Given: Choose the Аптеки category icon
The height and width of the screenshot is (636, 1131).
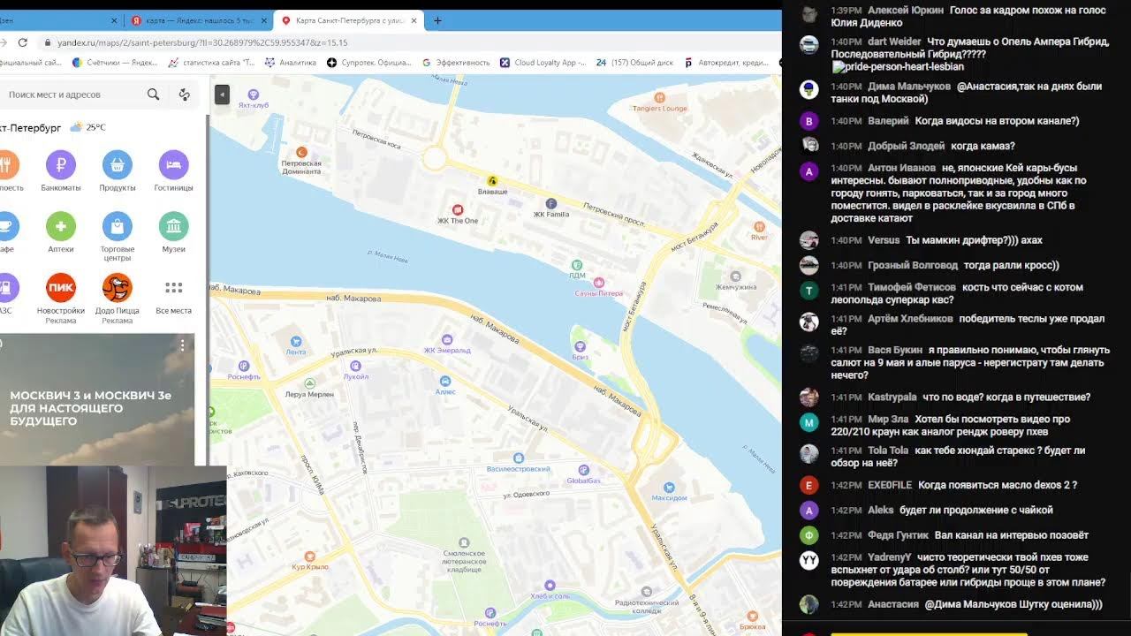Looking at the screenshot, I should coord(61,227).
